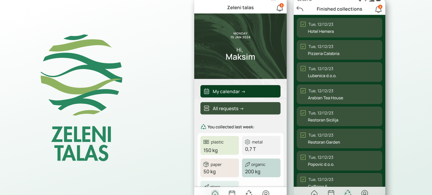Click the Restoran Sicilija collection name
The width and height of the screenshot is (432, 195).
tap(323, 120)
